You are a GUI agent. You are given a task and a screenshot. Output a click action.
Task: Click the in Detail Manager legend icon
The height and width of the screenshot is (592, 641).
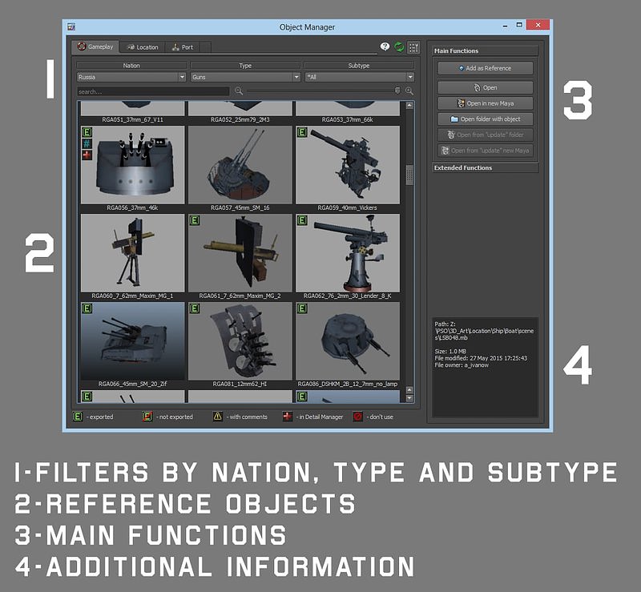[x=288, y=417]
